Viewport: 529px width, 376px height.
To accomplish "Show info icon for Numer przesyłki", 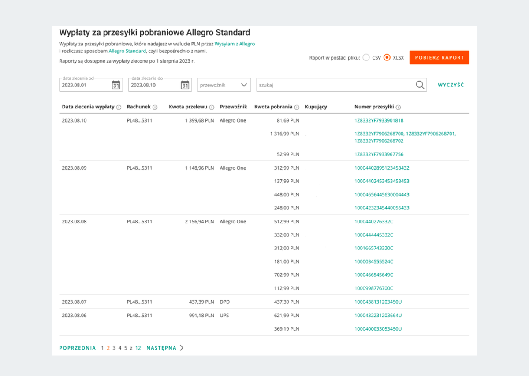I will pyautogui.click(x=399, y=107).
